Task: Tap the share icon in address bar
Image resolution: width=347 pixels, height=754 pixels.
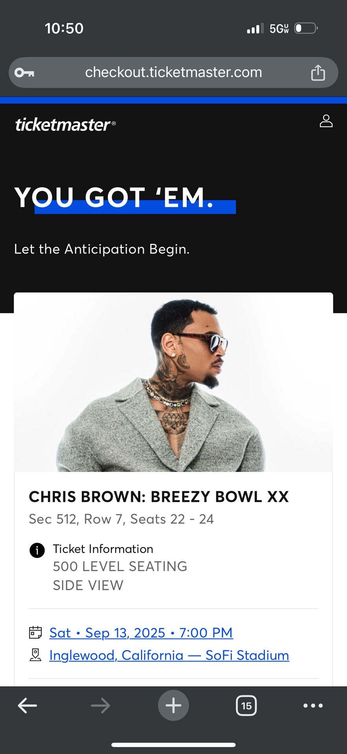Action: 318,73
